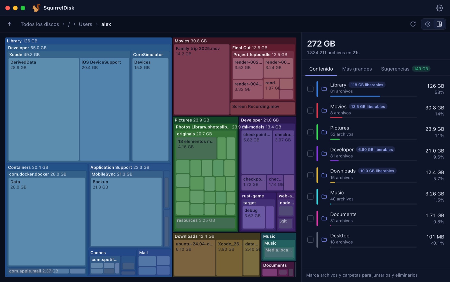
Task: Switch to treemap layout view icon
Action: [x=439, y=24]
